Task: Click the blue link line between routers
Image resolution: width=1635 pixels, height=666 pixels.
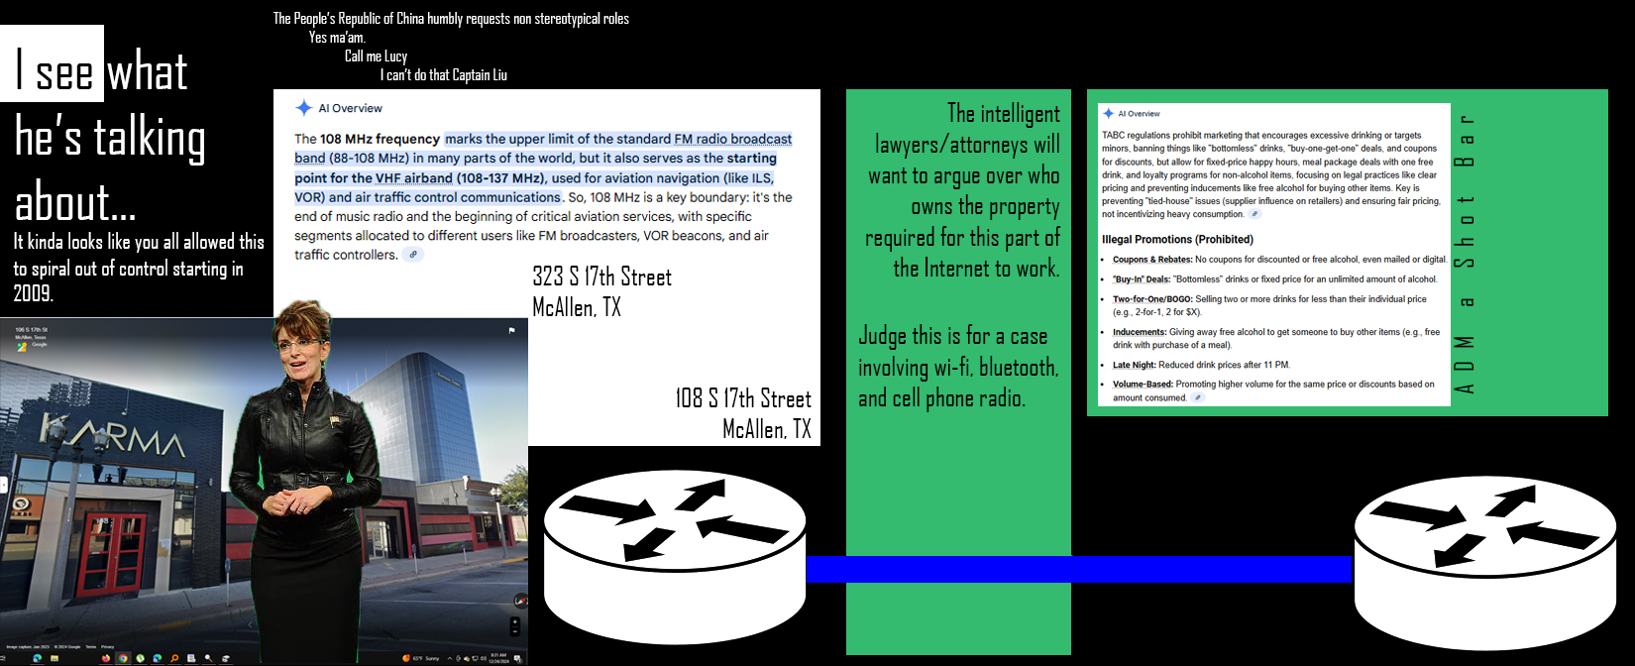Action: pyautogui.click(x=1078, y=569)
